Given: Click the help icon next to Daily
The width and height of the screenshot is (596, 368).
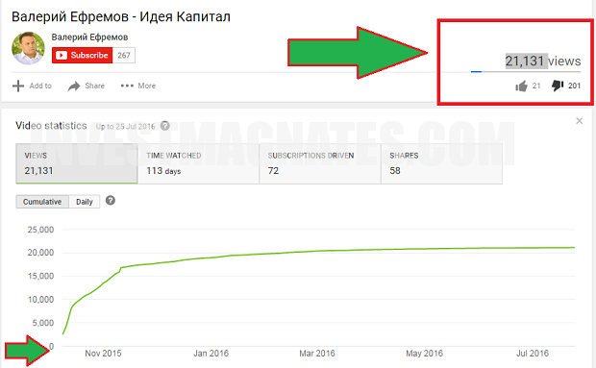Looking at the screenshot, I should [111, 200].
